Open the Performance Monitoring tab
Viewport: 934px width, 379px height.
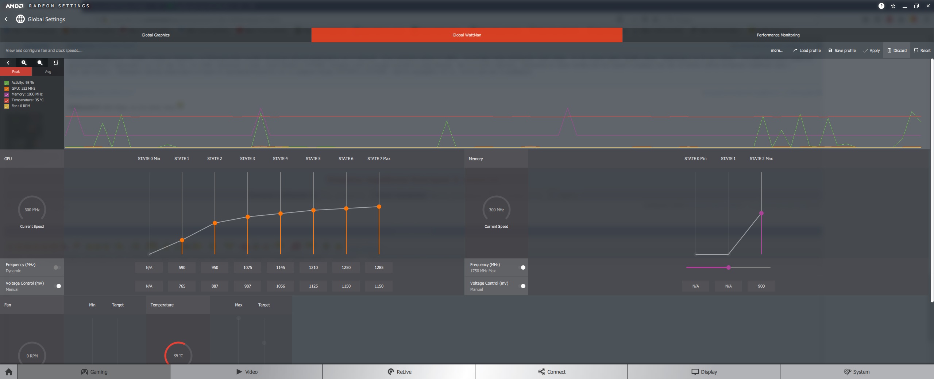pos(778,35)
